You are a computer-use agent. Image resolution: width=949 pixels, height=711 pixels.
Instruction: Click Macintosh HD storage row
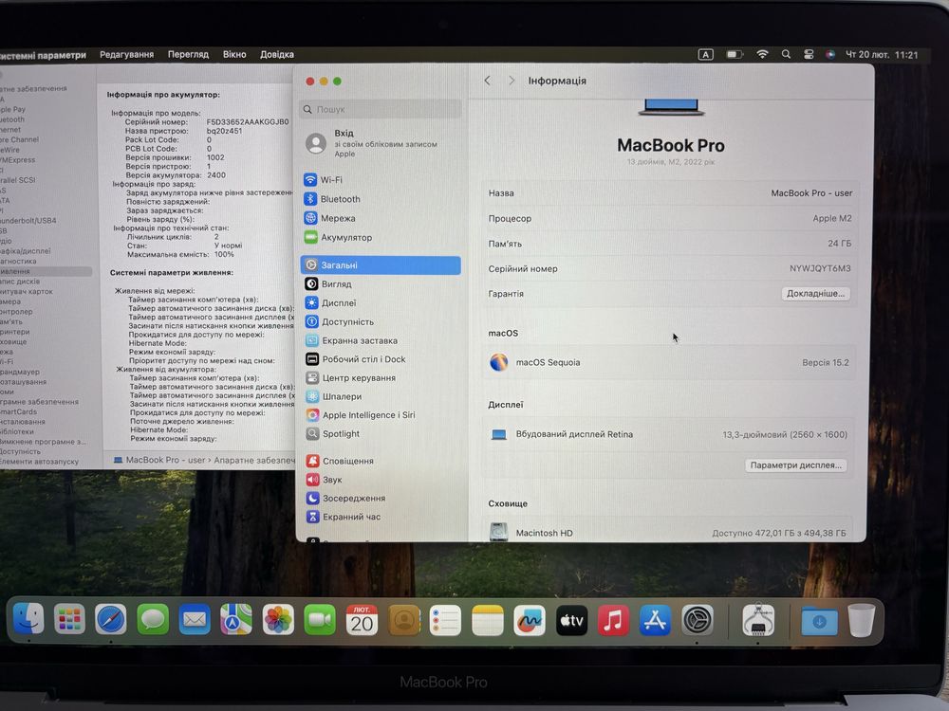tap(669, 533)
